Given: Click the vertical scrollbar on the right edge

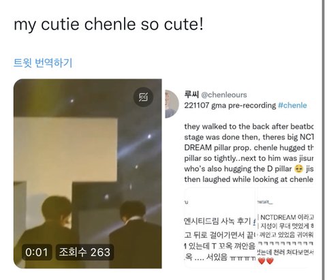Looking at the screenshot, I should [x=324, y=140].
